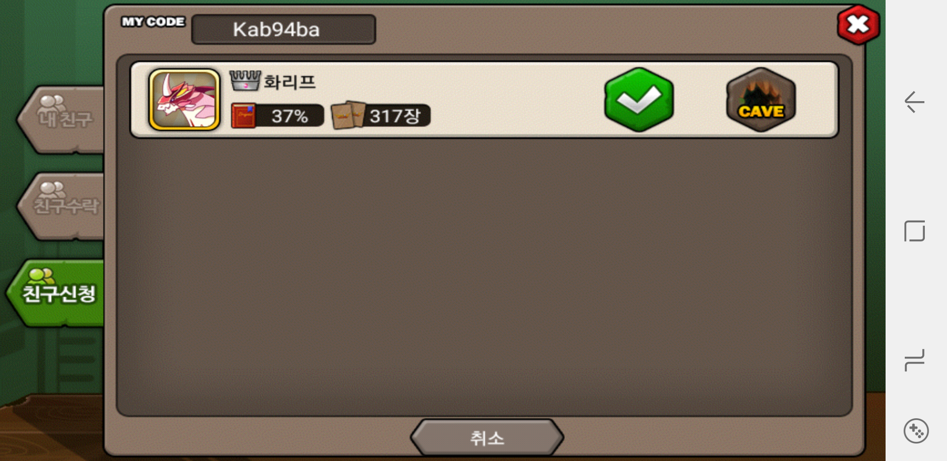Select the Kab94ba code field

pos(284,29)
